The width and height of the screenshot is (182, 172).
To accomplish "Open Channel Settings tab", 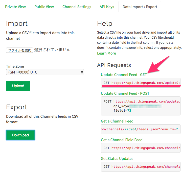I will pos(77,7).
